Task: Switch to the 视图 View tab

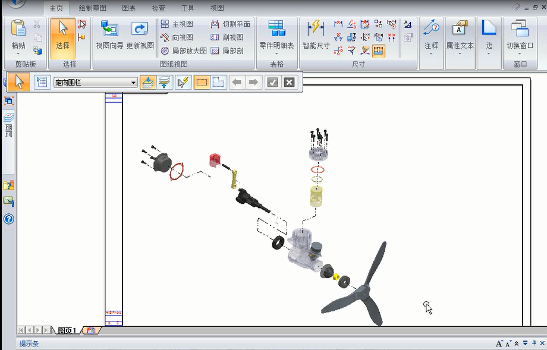Action: [217, 8]
